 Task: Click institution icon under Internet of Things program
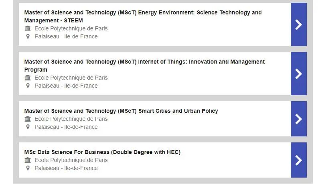click(28, 78)
